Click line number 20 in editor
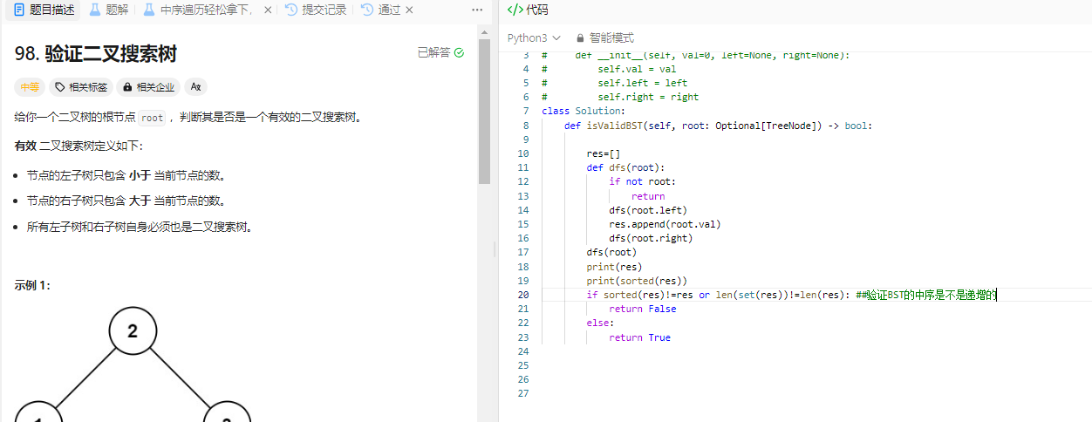This screenshot has width=1092, height=422. click(522, 295)
